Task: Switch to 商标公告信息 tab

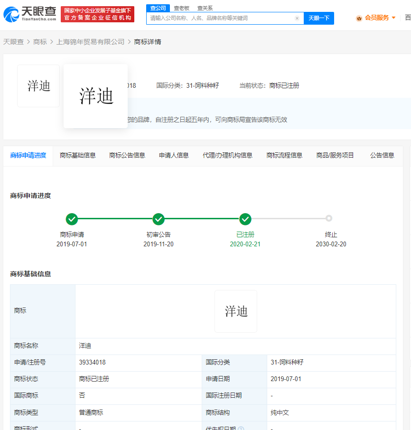Action: [x=127, y=156]
